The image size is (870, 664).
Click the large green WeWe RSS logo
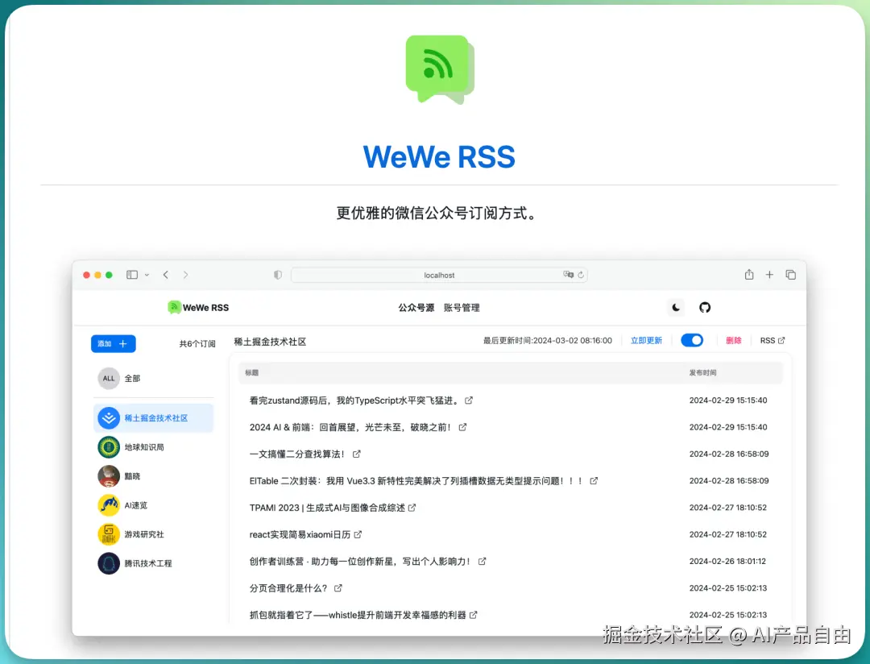coord(440,69)
